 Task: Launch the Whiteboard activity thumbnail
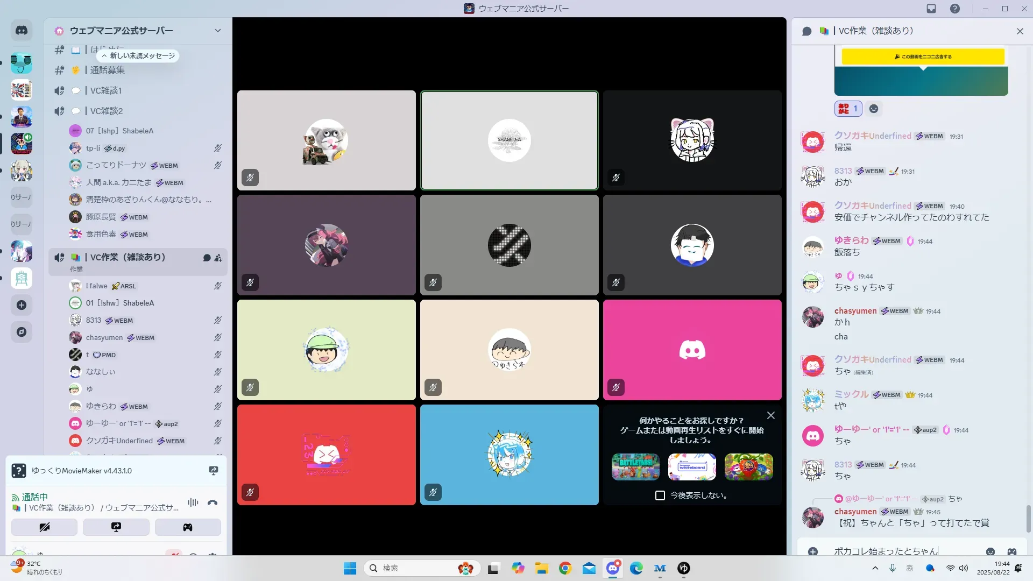pyautogui.click(x=692, y=466)
